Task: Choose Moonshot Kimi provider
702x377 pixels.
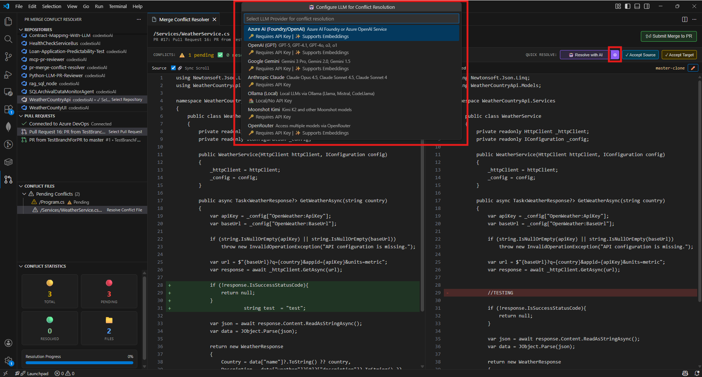Action: pos(351,113)
